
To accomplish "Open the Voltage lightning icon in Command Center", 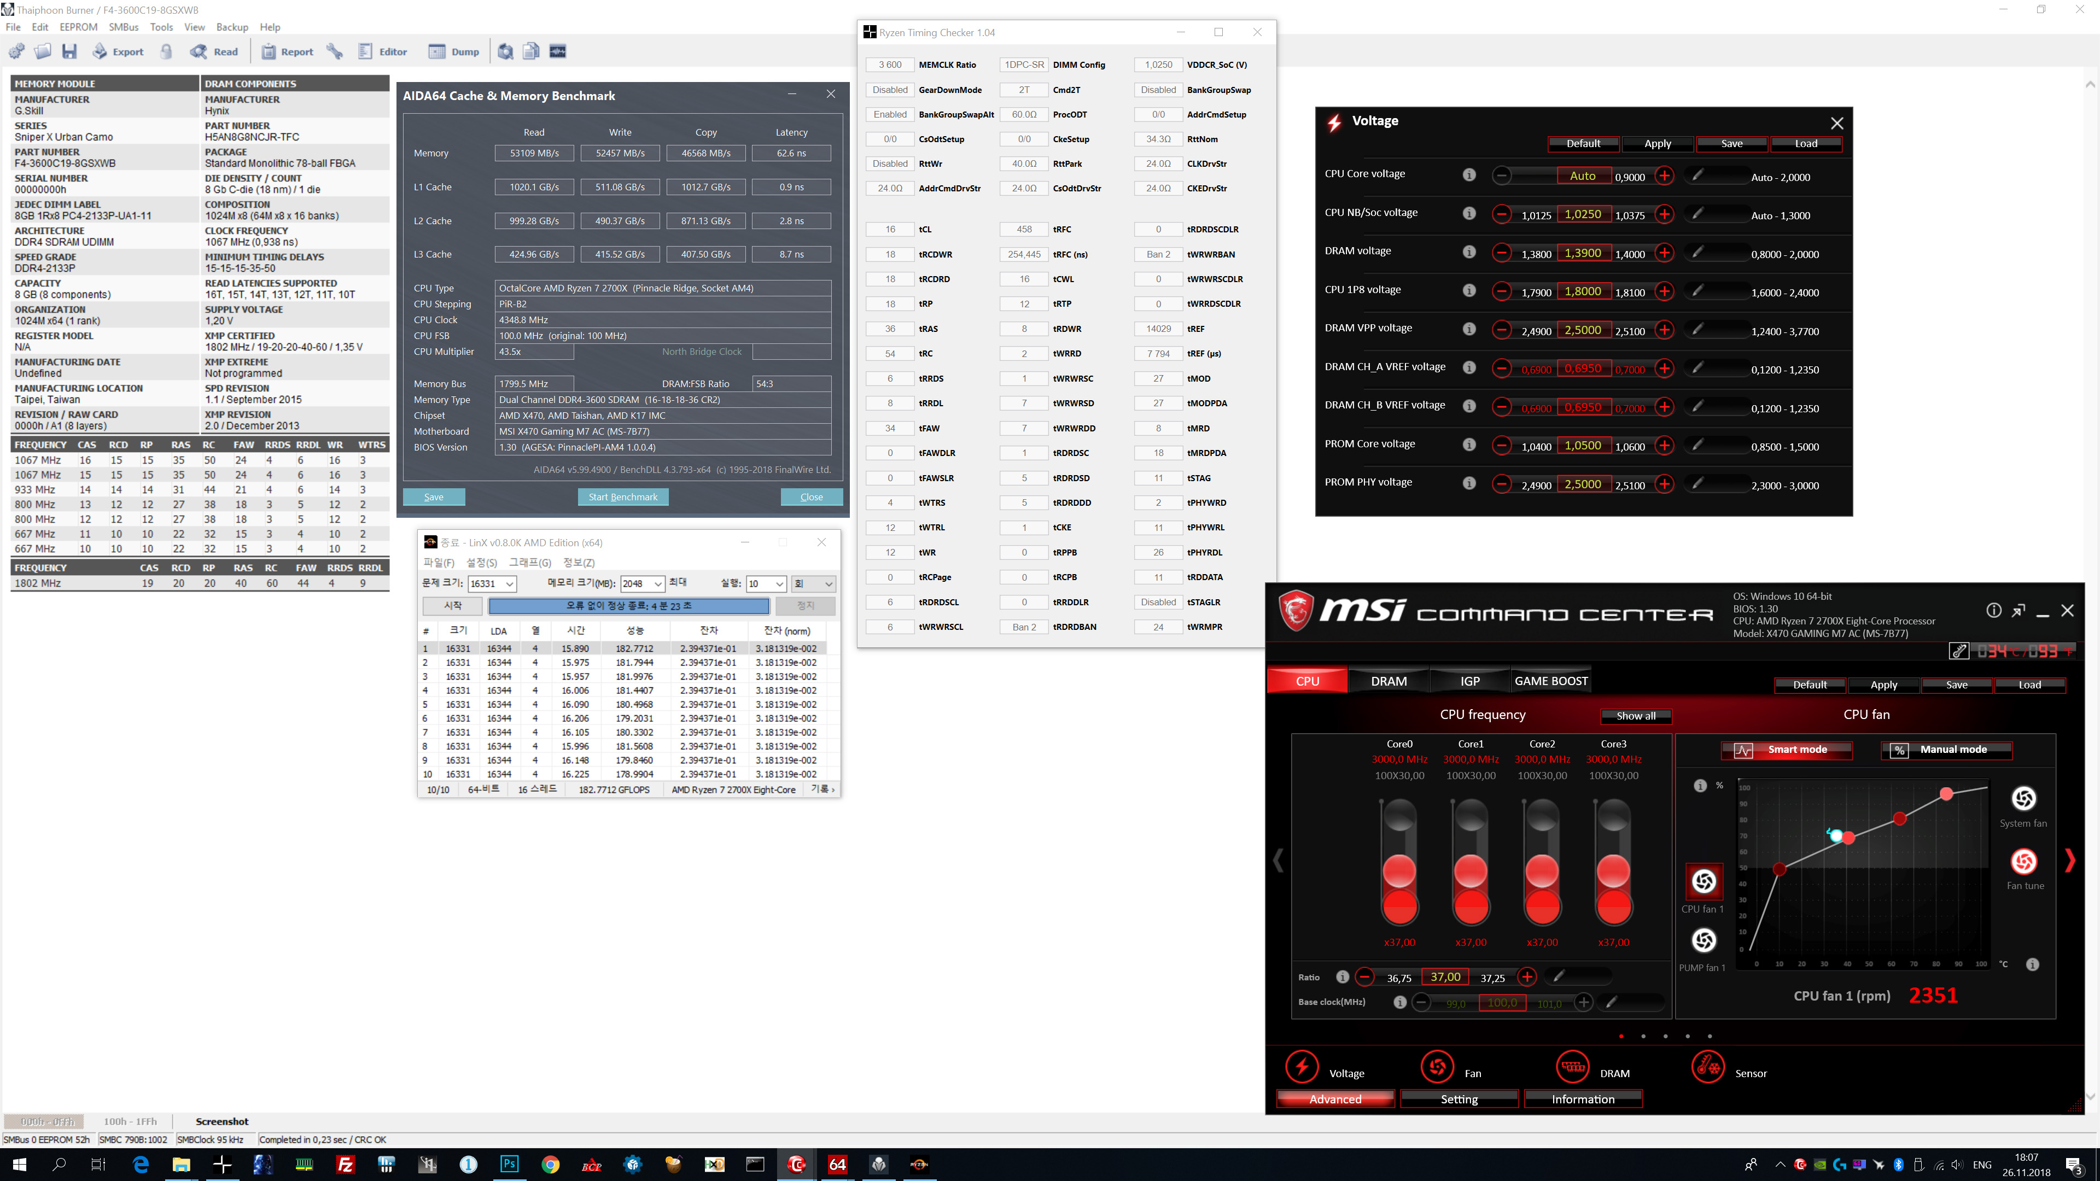I will (1301, 1066).
